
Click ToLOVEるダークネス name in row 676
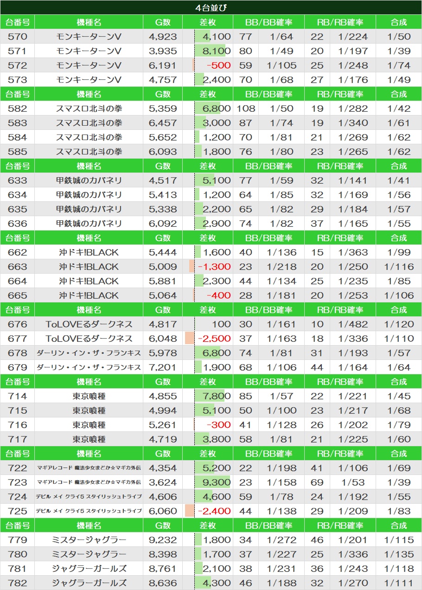(89, 324)
